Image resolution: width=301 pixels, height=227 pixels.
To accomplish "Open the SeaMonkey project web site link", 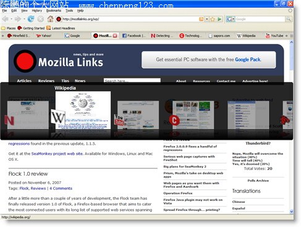I will [x=57, y=153].
